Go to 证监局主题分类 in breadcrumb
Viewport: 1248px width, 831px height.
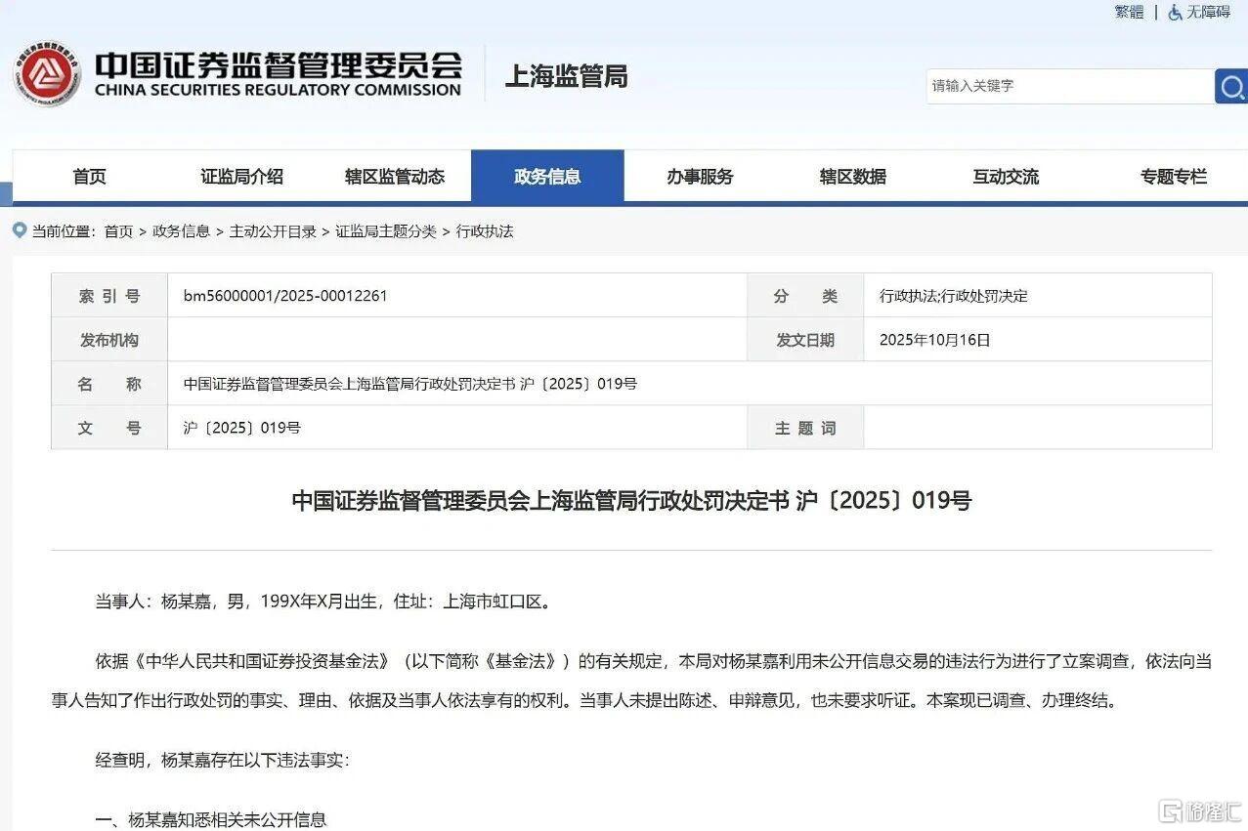386,231
